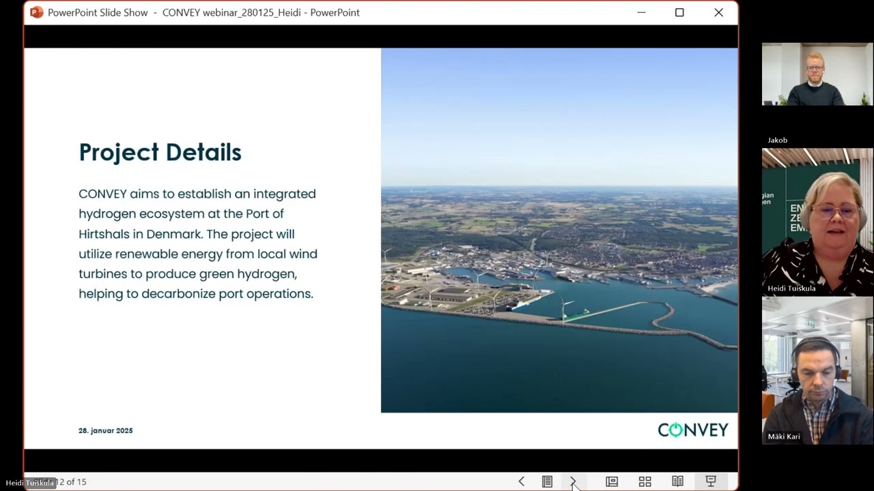The height and width of the screenshot is (491, 874).
Task: Click the PowerPoint logo in title bar
Action: point(37,12)
